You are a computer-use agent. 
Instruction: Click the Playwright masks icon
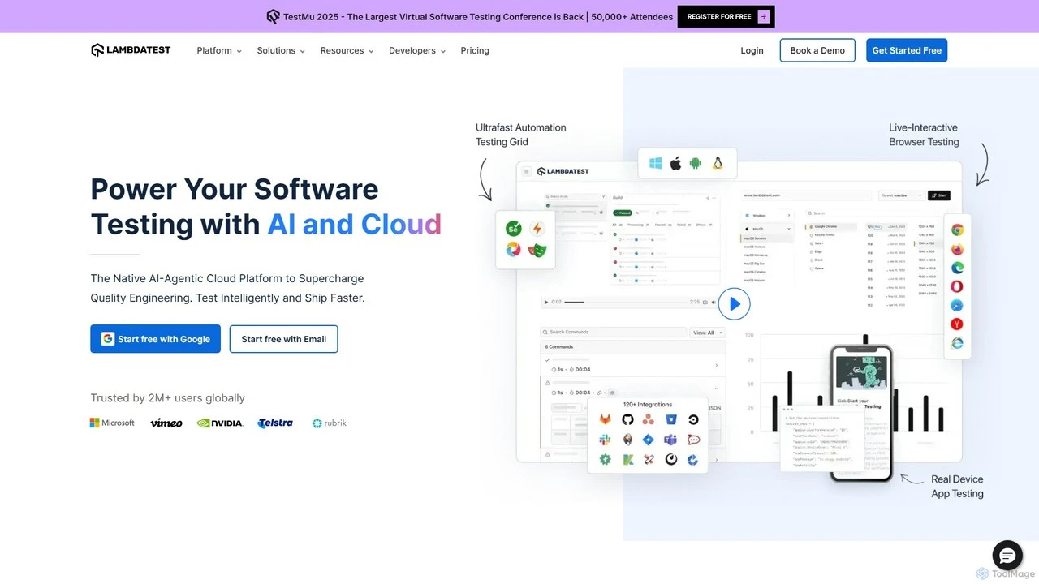(537, 250)
